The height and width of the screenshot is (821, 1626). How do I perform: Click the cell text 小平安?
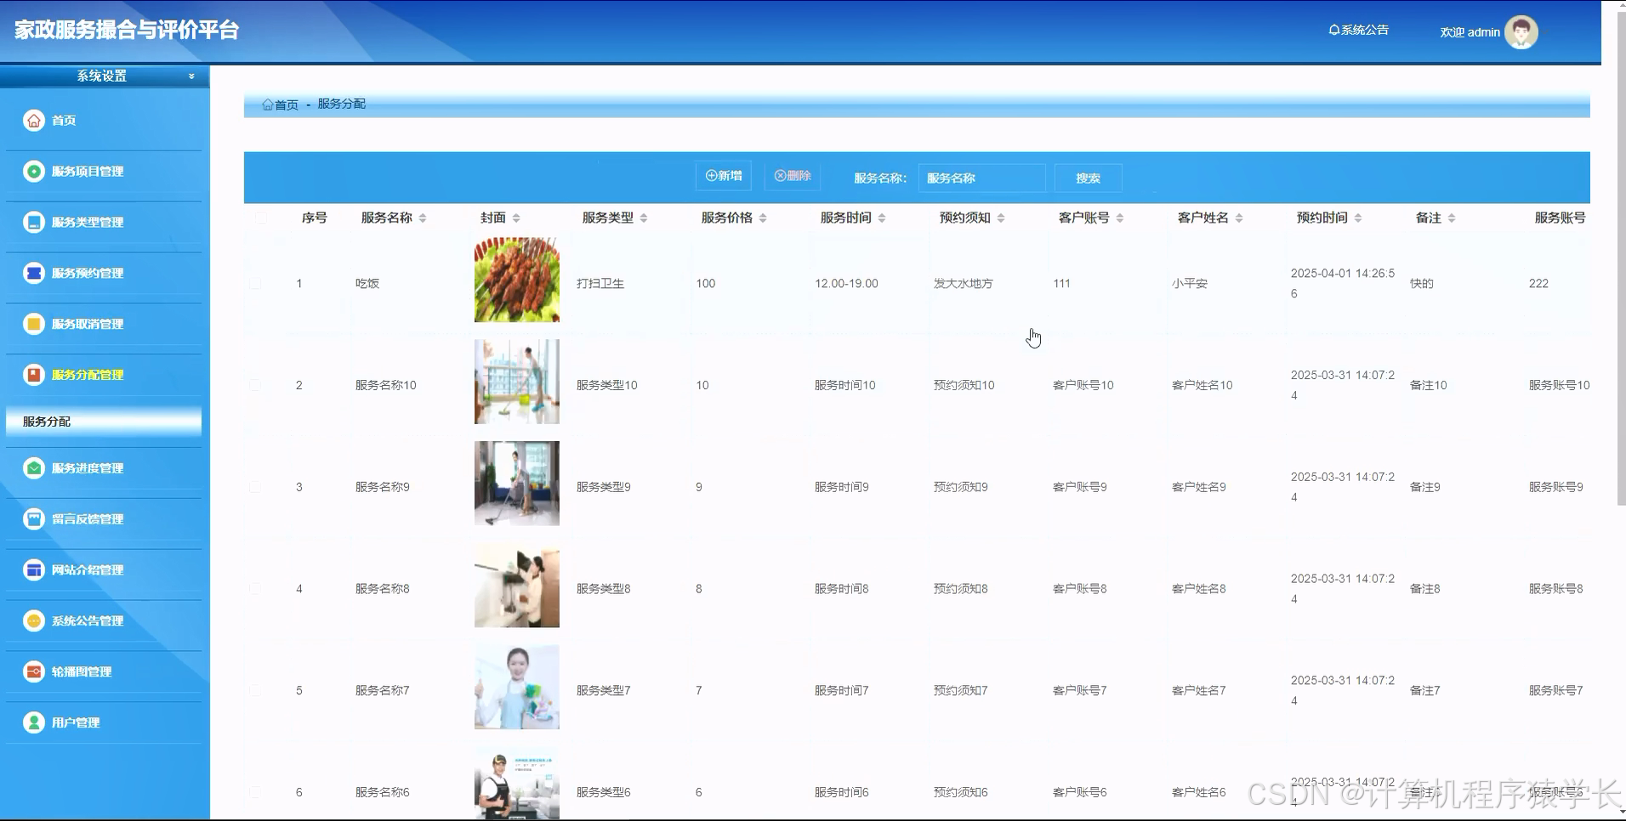[x=1190, y=284]
